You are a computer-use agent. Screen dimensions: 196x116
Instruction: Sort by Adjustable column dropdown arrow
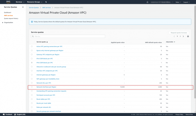point(174,42)
